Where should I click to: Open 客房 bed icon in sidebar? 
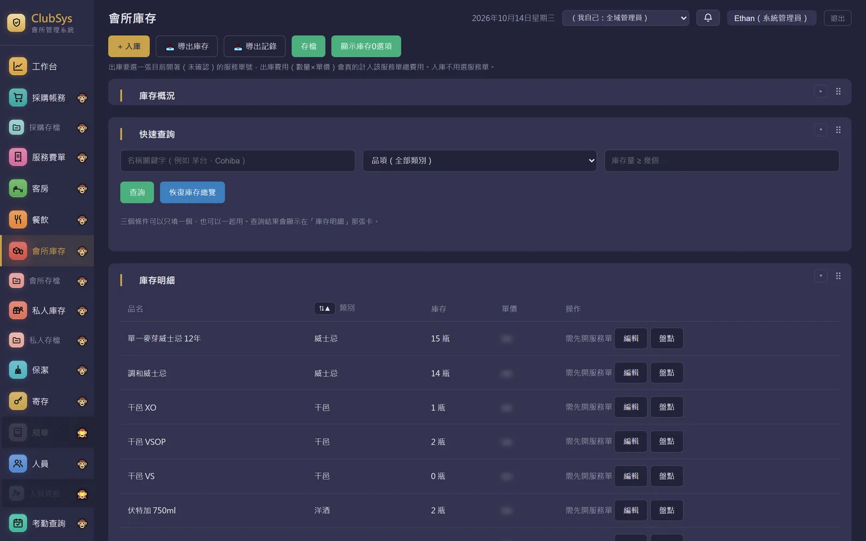point(18,189)
